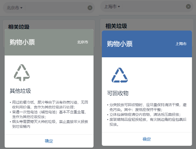Click the 上海市 label in dialog header
This screenshot has height=149, width=196.
[x=181, y=44]
